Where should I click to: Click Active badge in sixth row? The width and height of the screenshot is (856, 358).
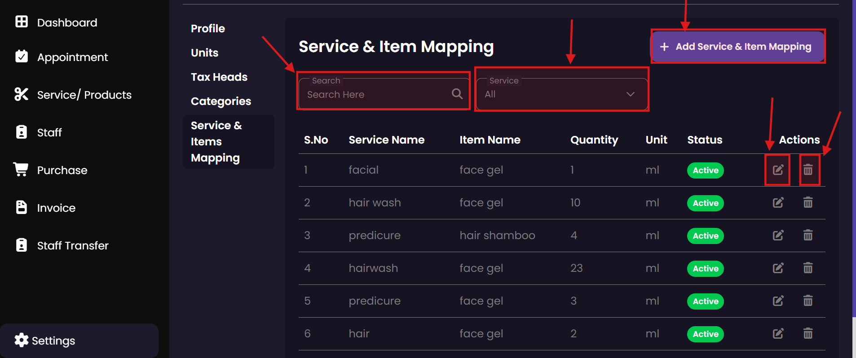[705, 334]
